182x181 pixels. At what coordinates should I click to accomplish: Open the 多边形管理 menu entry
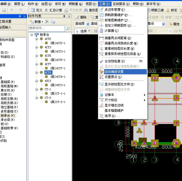123,10
